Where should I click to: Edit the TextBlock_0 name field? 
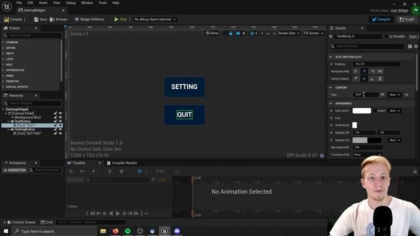point(358,36)
